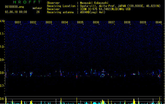Select the meteor count value 26
The height and width of the screenshot is (104, 165).
click(38, 12)
